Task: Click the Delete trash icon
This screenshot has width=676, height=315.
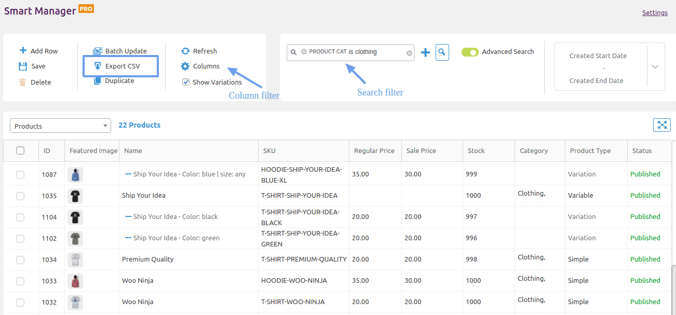Action: pos(22,82)
